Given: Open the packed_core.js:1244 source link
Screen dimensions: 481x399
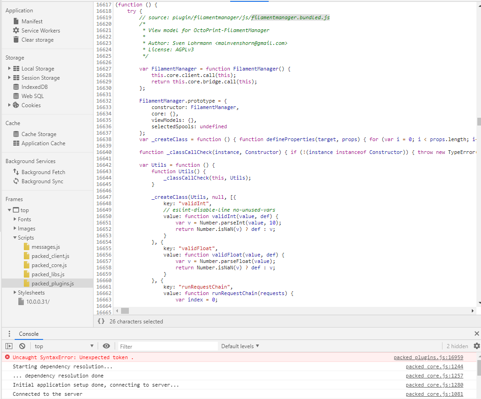Looking at the screenshot, I should pos(434,366).
